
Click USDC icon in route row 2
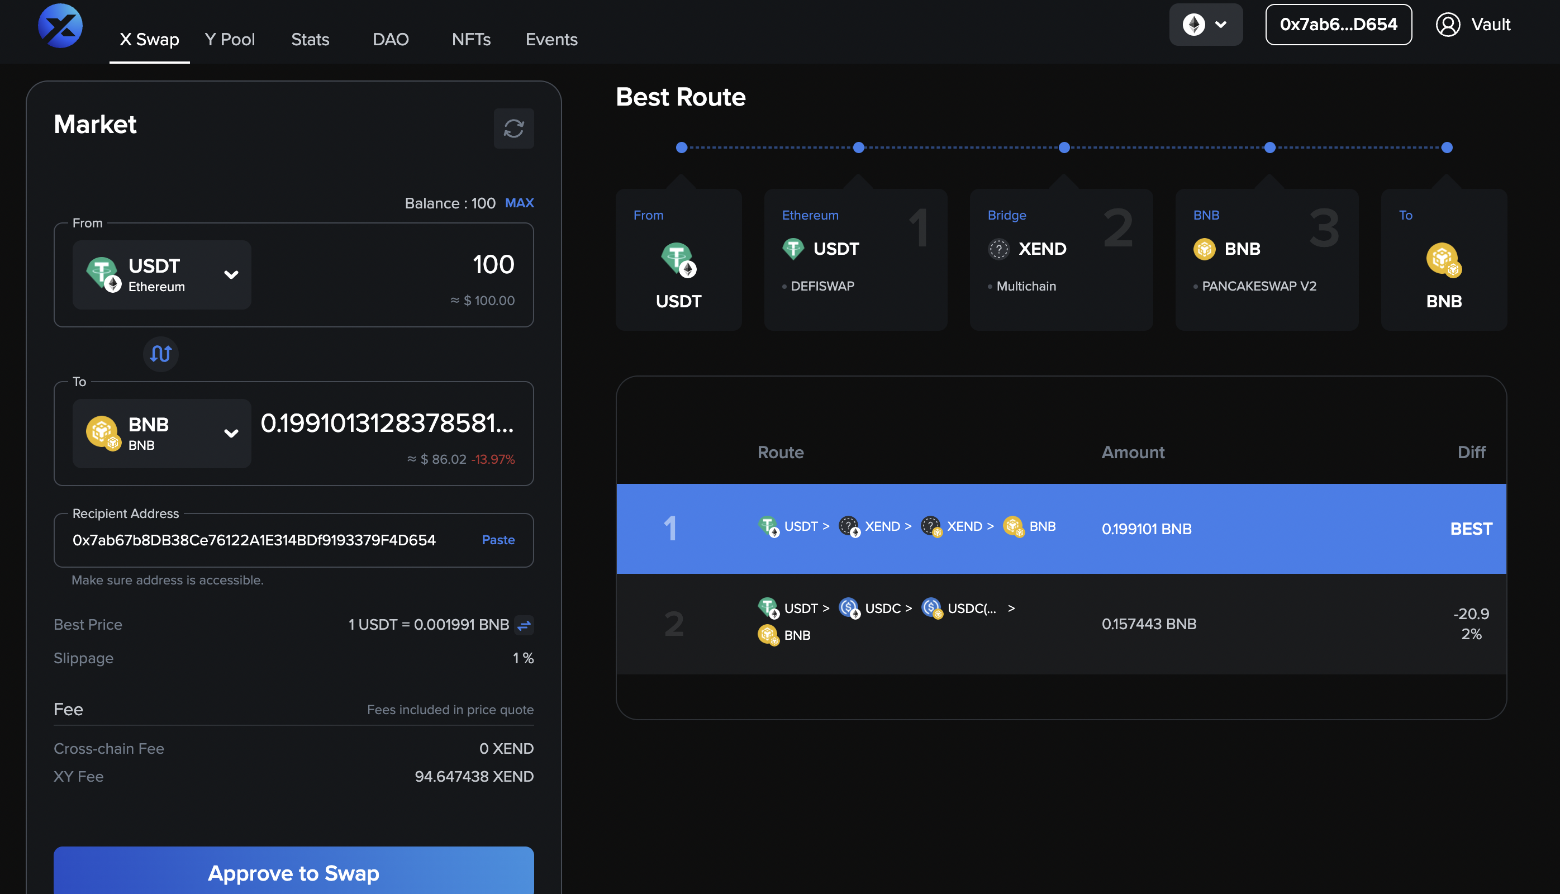pos(849,608)
